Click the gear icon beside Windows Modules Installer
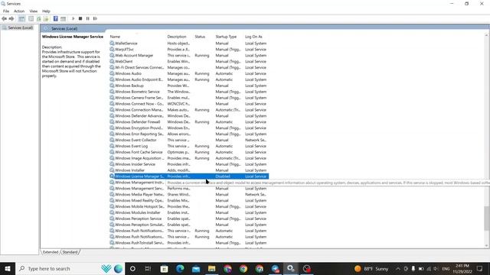 pos(112,212)
